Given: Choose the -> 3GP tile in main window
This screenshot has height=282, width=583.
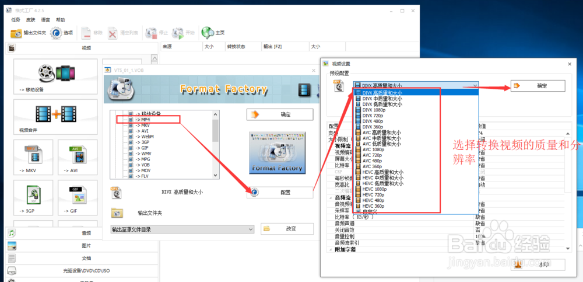Looking at the screenshot, I should (33, 197).
